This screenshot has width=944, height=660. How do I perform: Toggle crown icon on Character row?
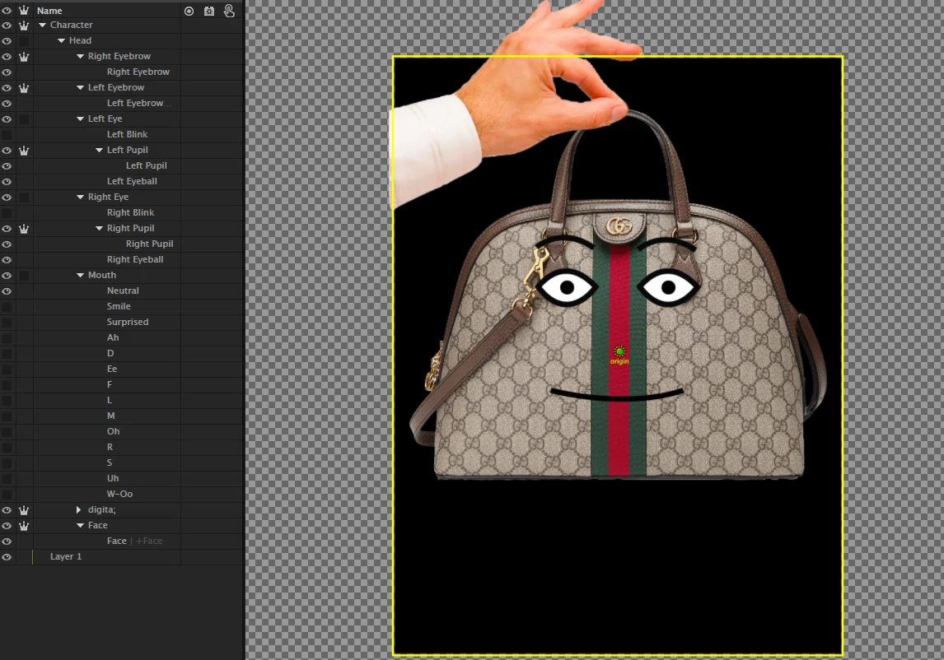[x=24, y=26]
